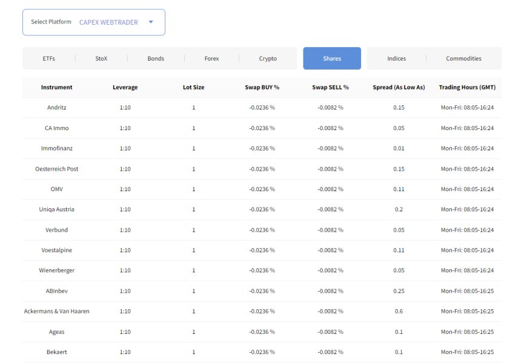530x363 pixels.
Task: Choose the Voestalpine instrument
Action: pyautogui.click(x=56, y=250)
